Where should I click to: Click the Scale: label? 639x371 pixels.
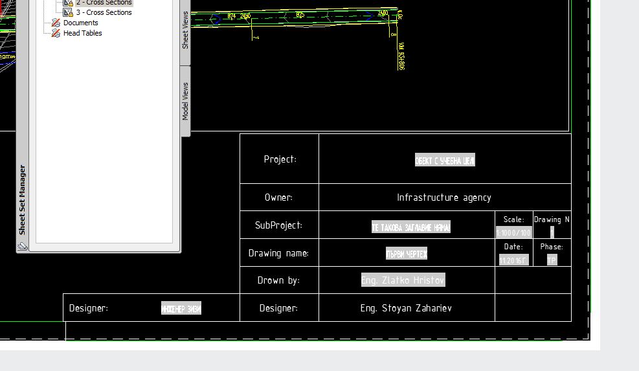[x=514, y=219]
